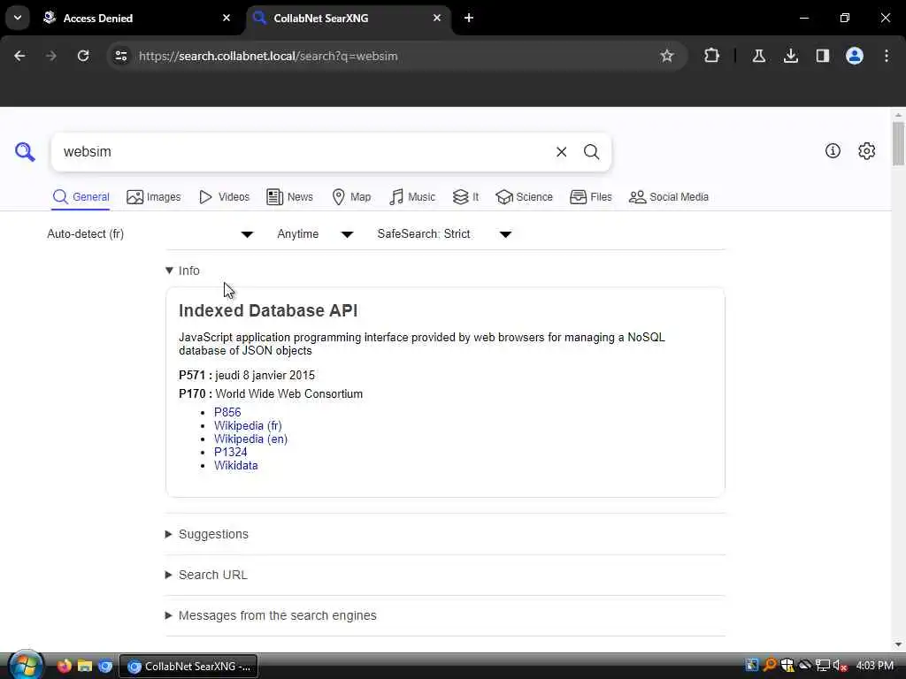The width and height of the screenshot is (906, 679).
Task: Close the Access Denied tab
Action: pos(226,18)
